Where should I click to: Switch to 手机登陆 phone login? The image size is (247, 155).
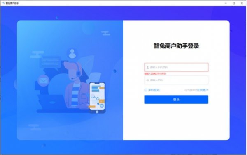coord(152,90)
